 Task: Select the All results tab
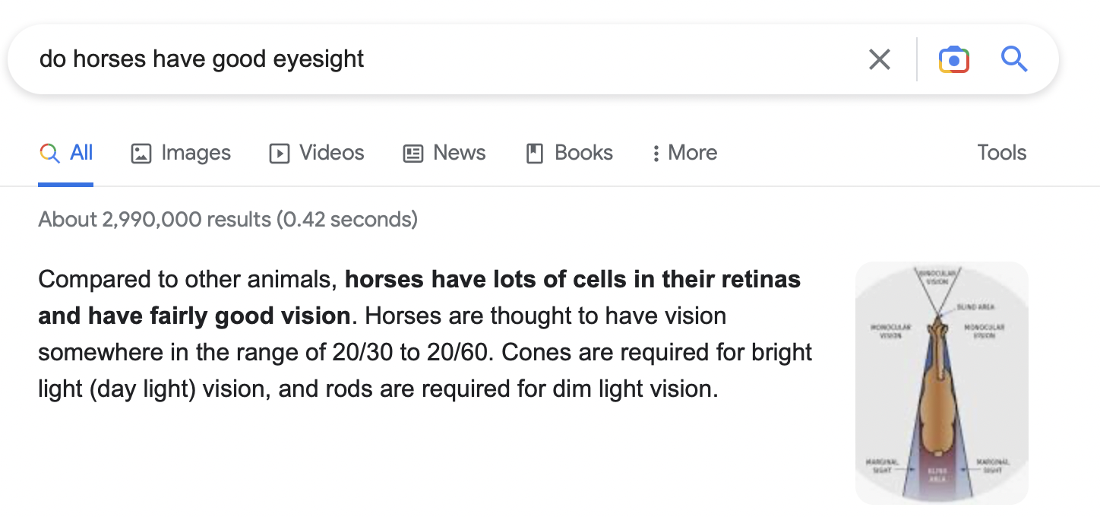click(x=66, y=153)
